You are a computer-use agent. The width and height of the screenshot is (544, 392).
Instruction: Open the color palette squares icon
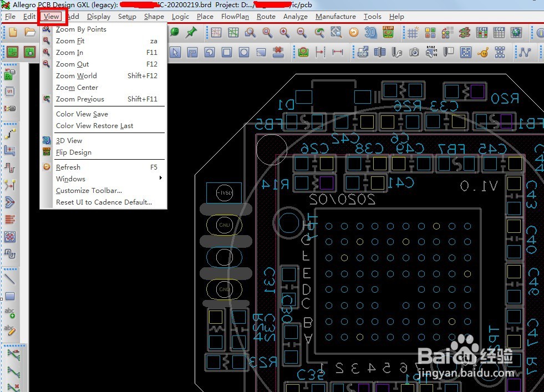(430, 33)
